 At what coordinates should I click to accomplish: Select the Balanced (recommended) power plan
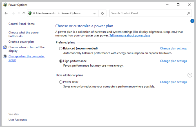click(x=61, y=48)
